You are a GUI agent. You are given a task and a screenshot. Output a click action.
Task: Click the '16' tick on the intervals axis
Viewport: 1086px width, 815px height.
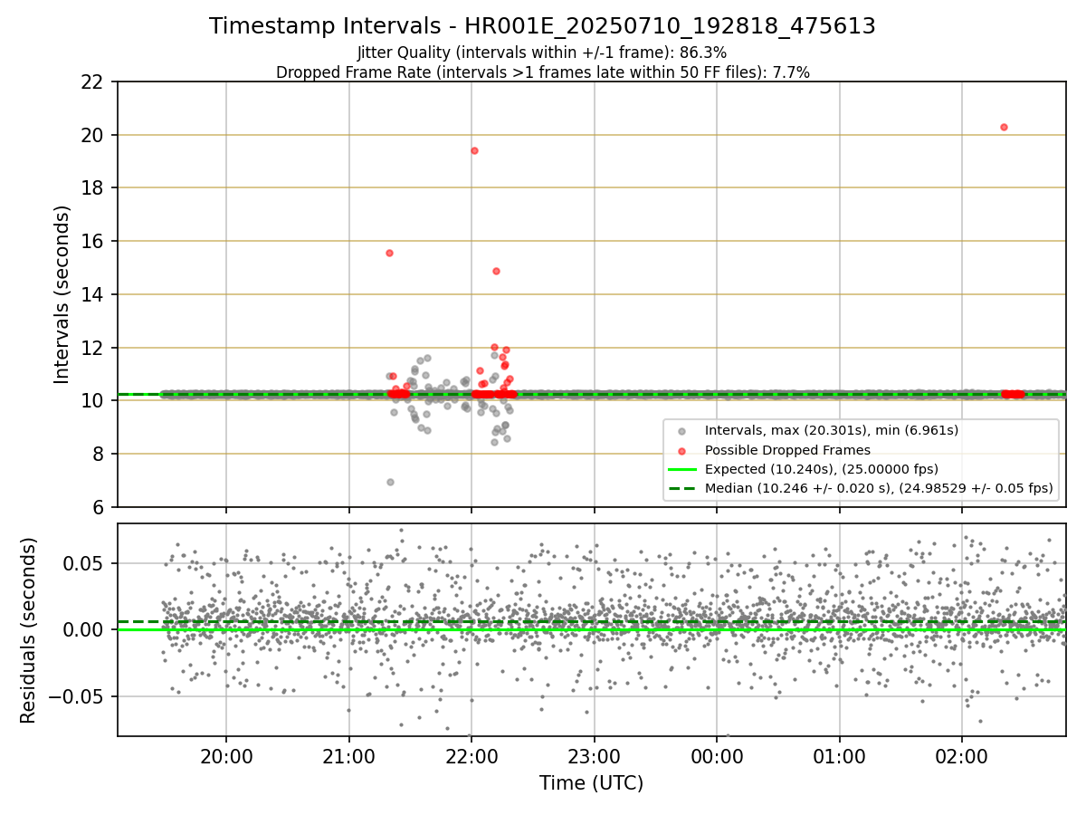tap(93, 242)
